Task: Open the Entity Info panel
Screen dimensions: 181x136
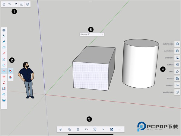Action: [177, 44]
